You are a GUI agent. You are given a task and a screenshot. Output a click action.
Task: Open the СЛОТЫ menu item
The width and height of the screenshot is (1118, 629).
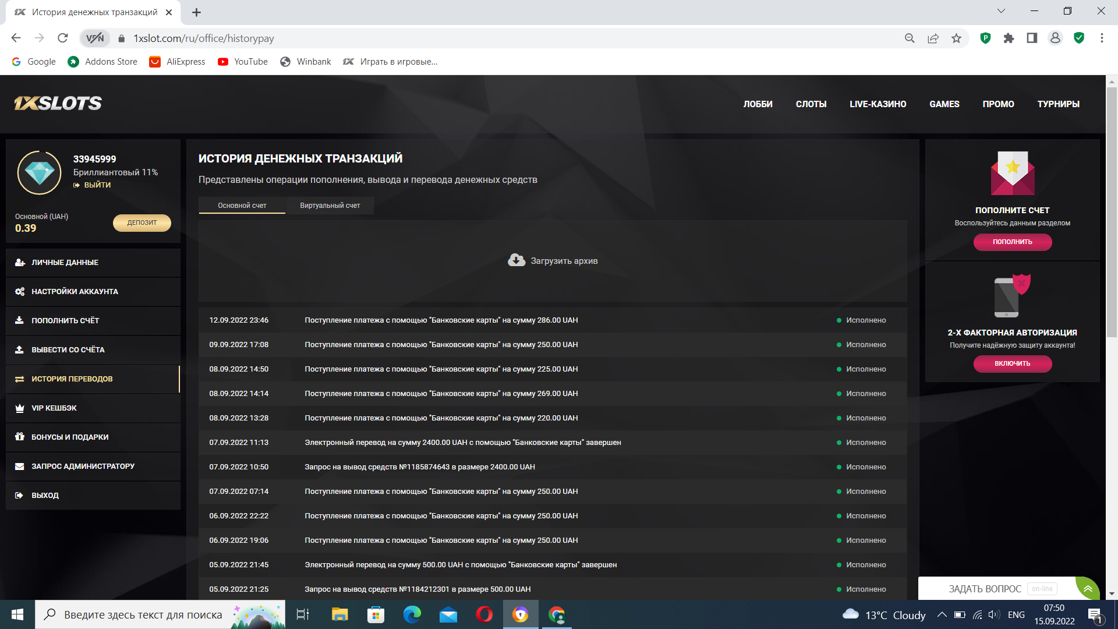(x=811, y=104)
